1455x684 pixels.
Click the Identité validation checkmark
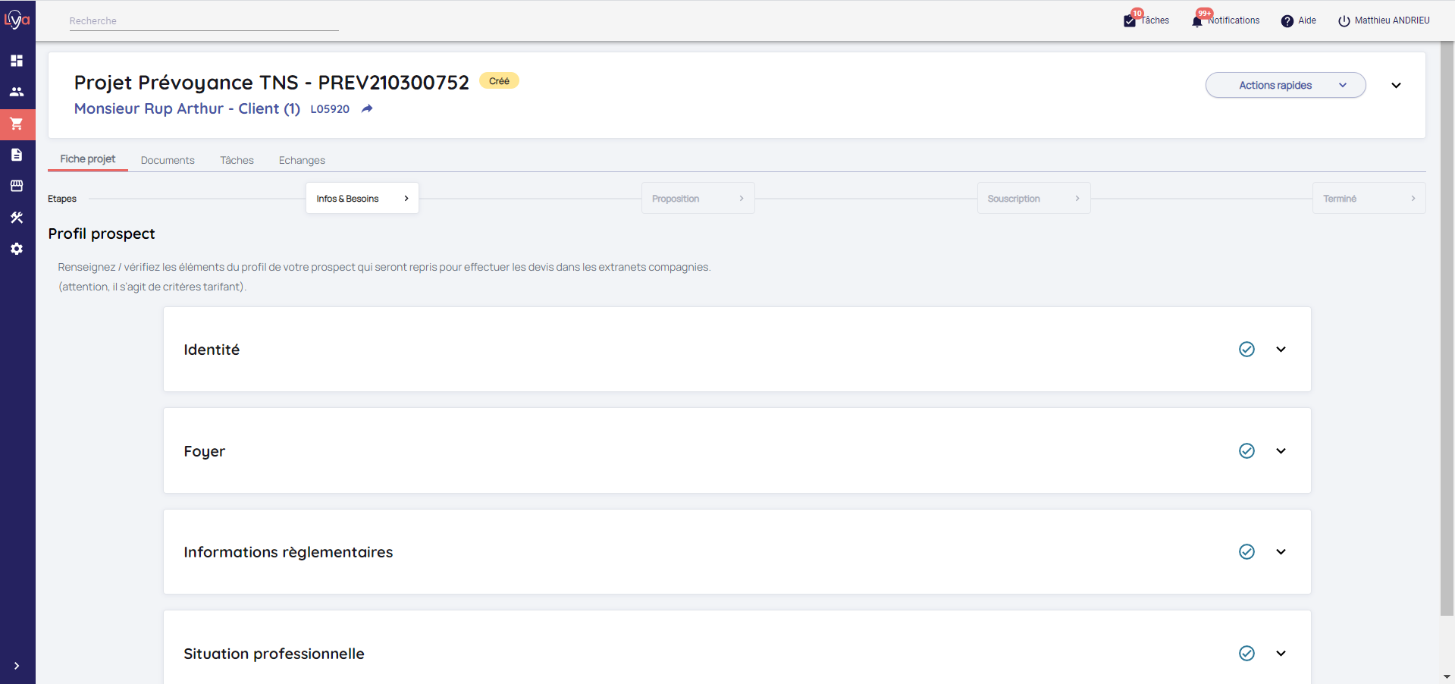[x=1246, y=350]
